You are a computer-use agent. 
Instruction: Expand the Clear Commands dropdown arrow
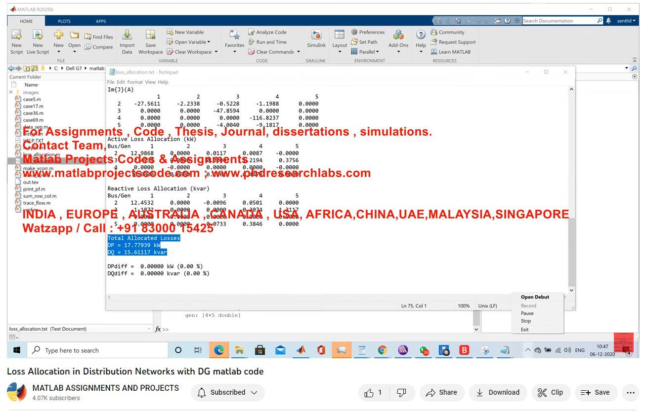(299, 52)
